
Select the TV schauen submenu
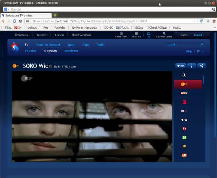tap(50, 51)
